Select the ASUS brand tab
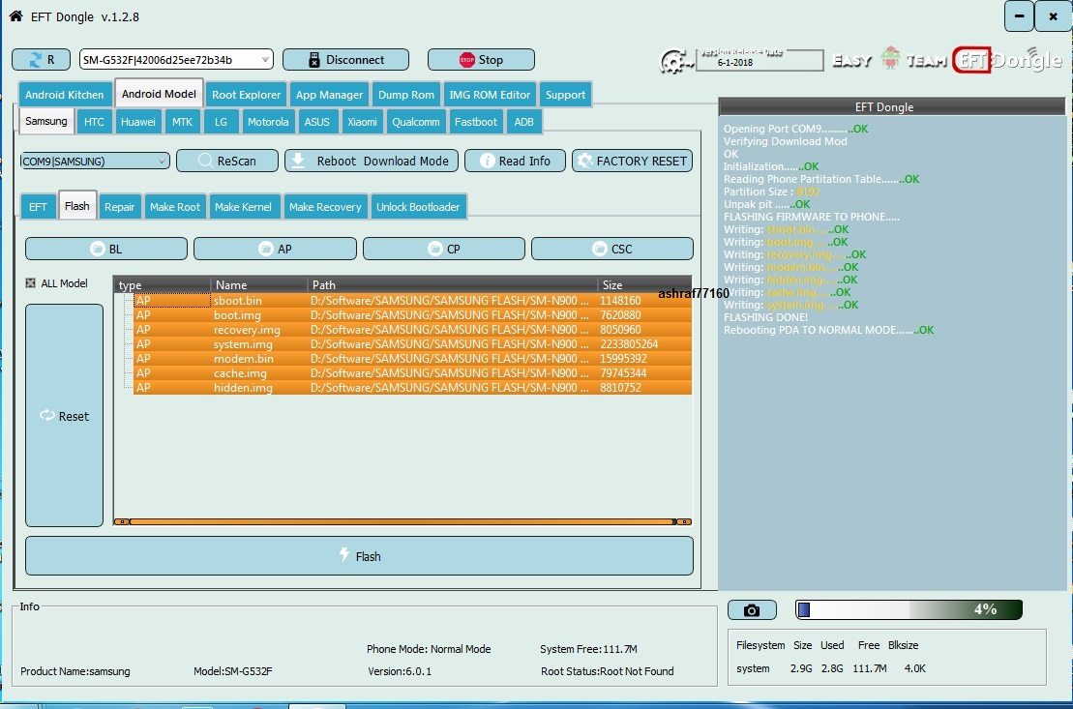The width and height of the screenshot is (1073, 709). [316, 122]
